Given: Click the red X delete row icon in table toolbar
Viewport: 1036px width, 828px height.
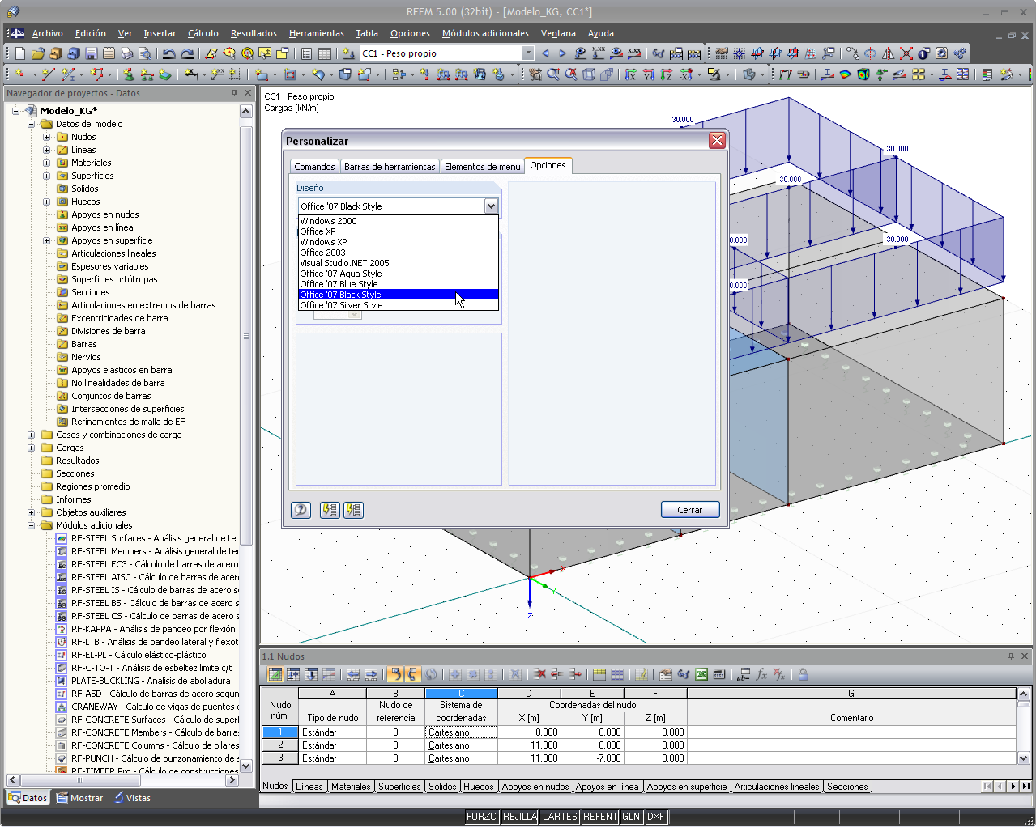Looking at the screenshot, I should [539, 674].
